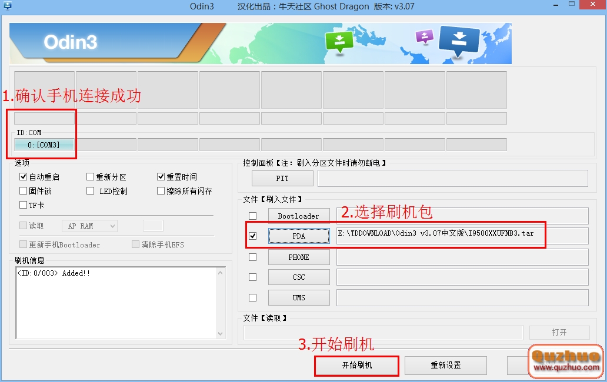Screen dimensions: 607x382
Task: Click 开始刷机 to start flashing
Action: coord(356,366)
